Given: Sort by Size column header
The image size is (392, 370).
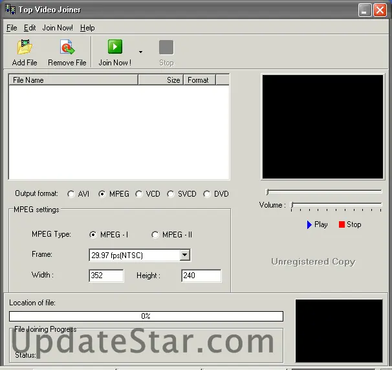Looking at the screenshot, I should coord(161,80).
